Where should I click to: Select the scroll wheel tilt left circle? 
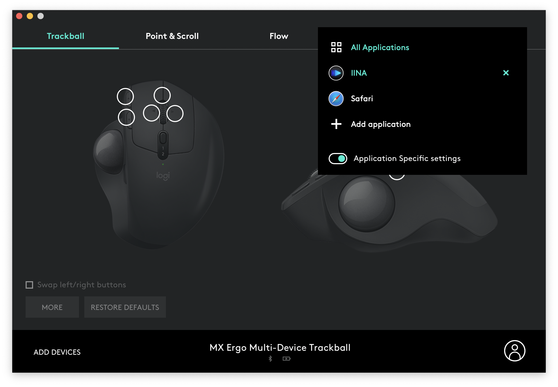(x=151, y=113)
